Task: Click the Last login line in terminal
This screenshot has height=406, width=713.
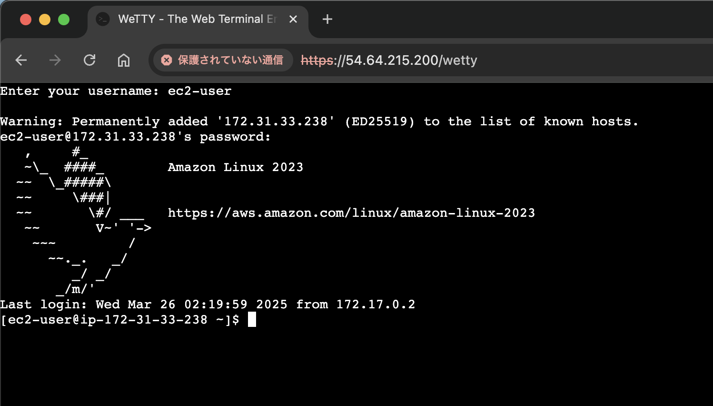Action: (208, 304)
